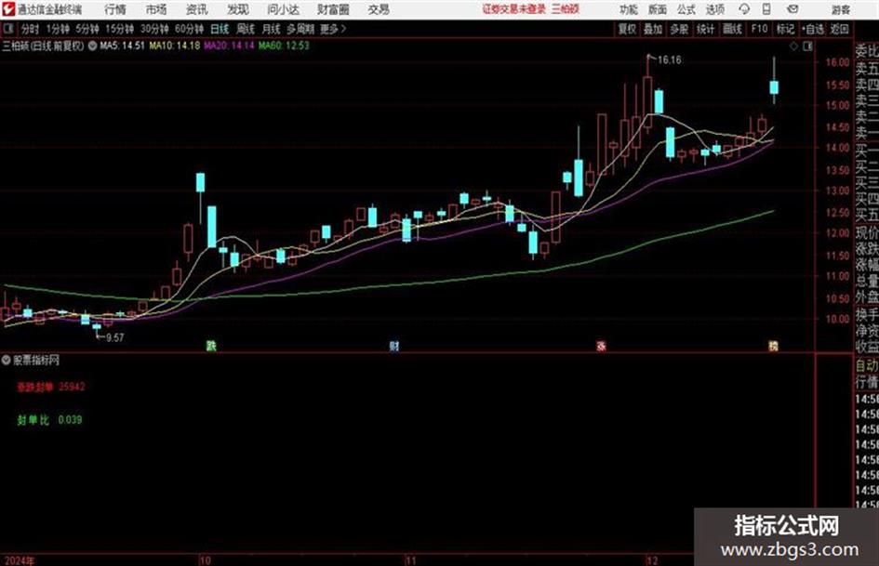
Task: Click the headset customer service icon
Action: pos(744,9)
